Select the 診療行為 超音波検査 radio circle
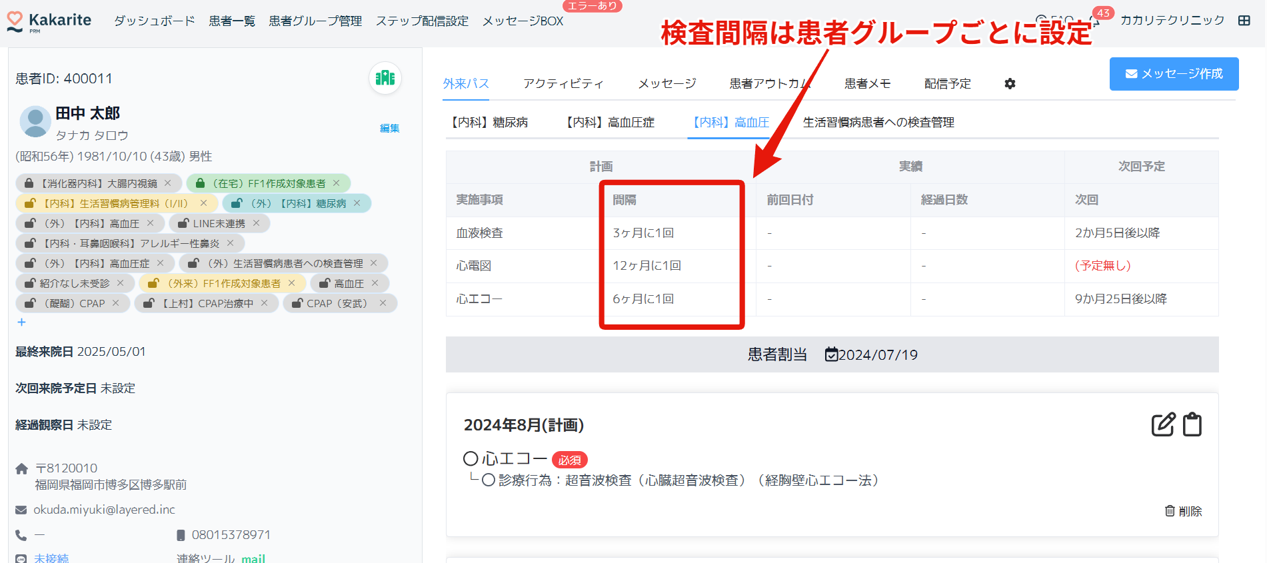Screen dimensions: 1267x563 (x=489, y=480)
